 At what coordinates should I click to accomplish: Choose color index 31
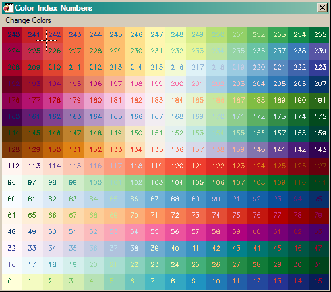(x=319, y=265)
